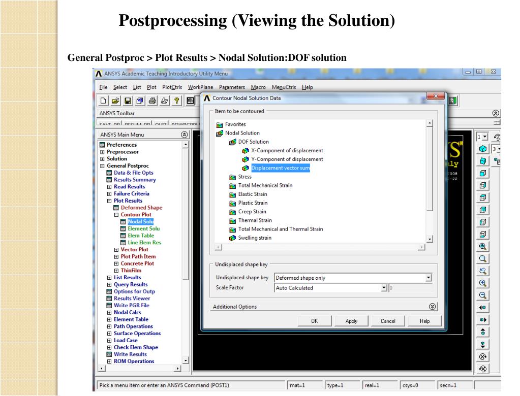Pan model right arrow icon

pos(483,320)
